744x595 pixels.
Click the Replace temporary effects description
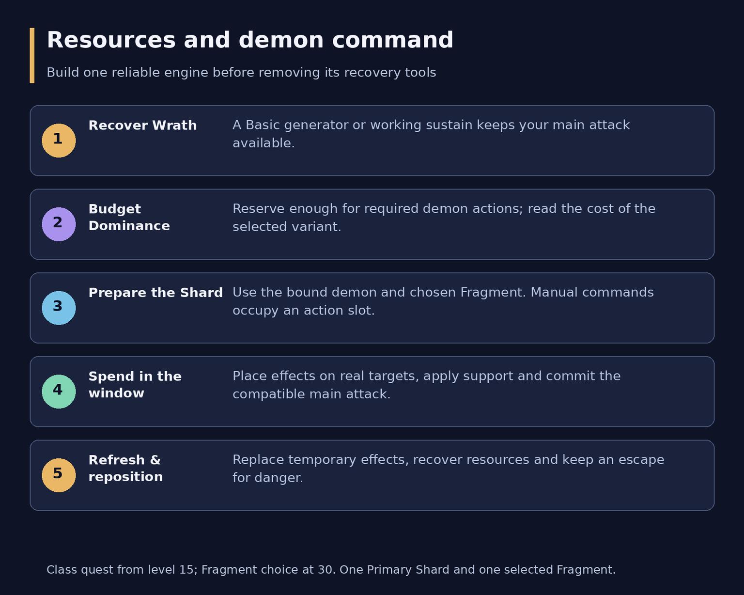[x=448, y=469]
